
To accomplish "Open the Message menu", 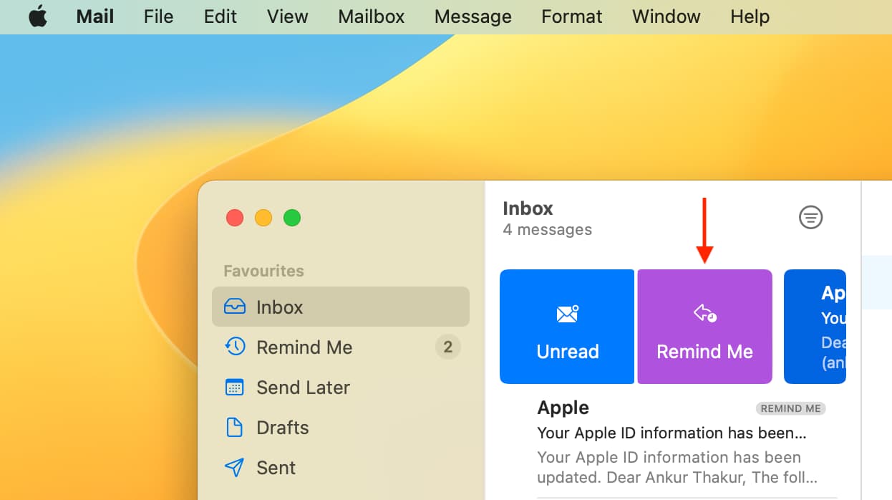I will point(473,16).
